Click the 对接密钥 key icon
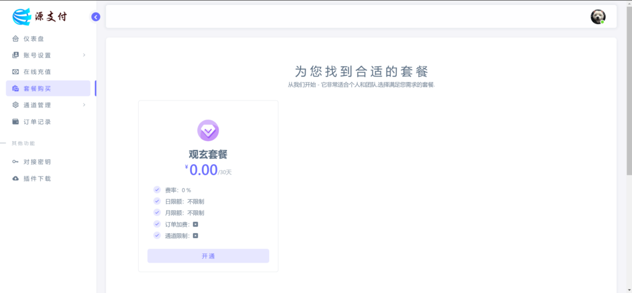Image resolution: width=632 pixels, height=293 pixels. (15, 162)
